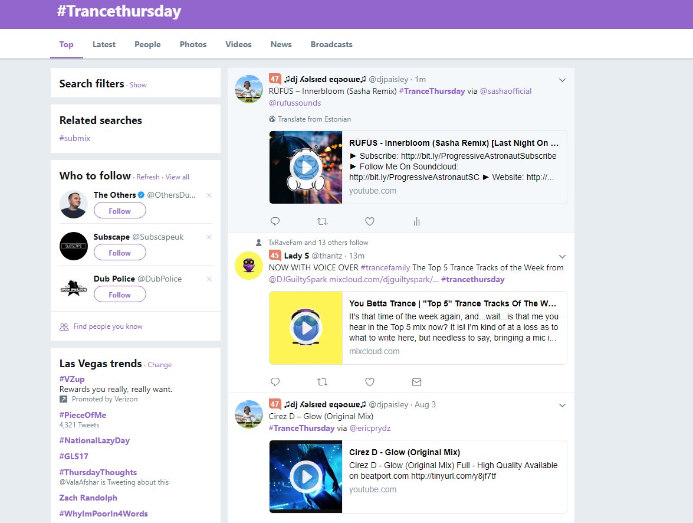
Task: Open the #GLS17 trend
Action: 74,456
